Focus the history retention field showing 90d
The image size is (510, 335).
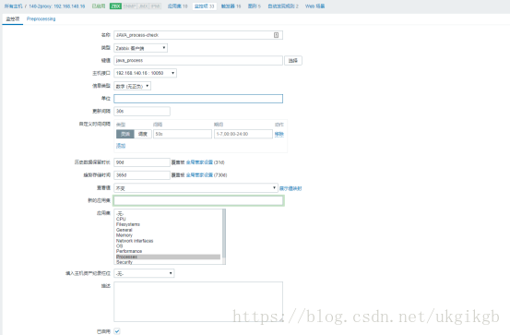pyautogui.click(x=142, y=162)
